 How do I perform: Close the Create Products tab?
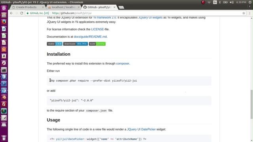[x=43, y=7]
